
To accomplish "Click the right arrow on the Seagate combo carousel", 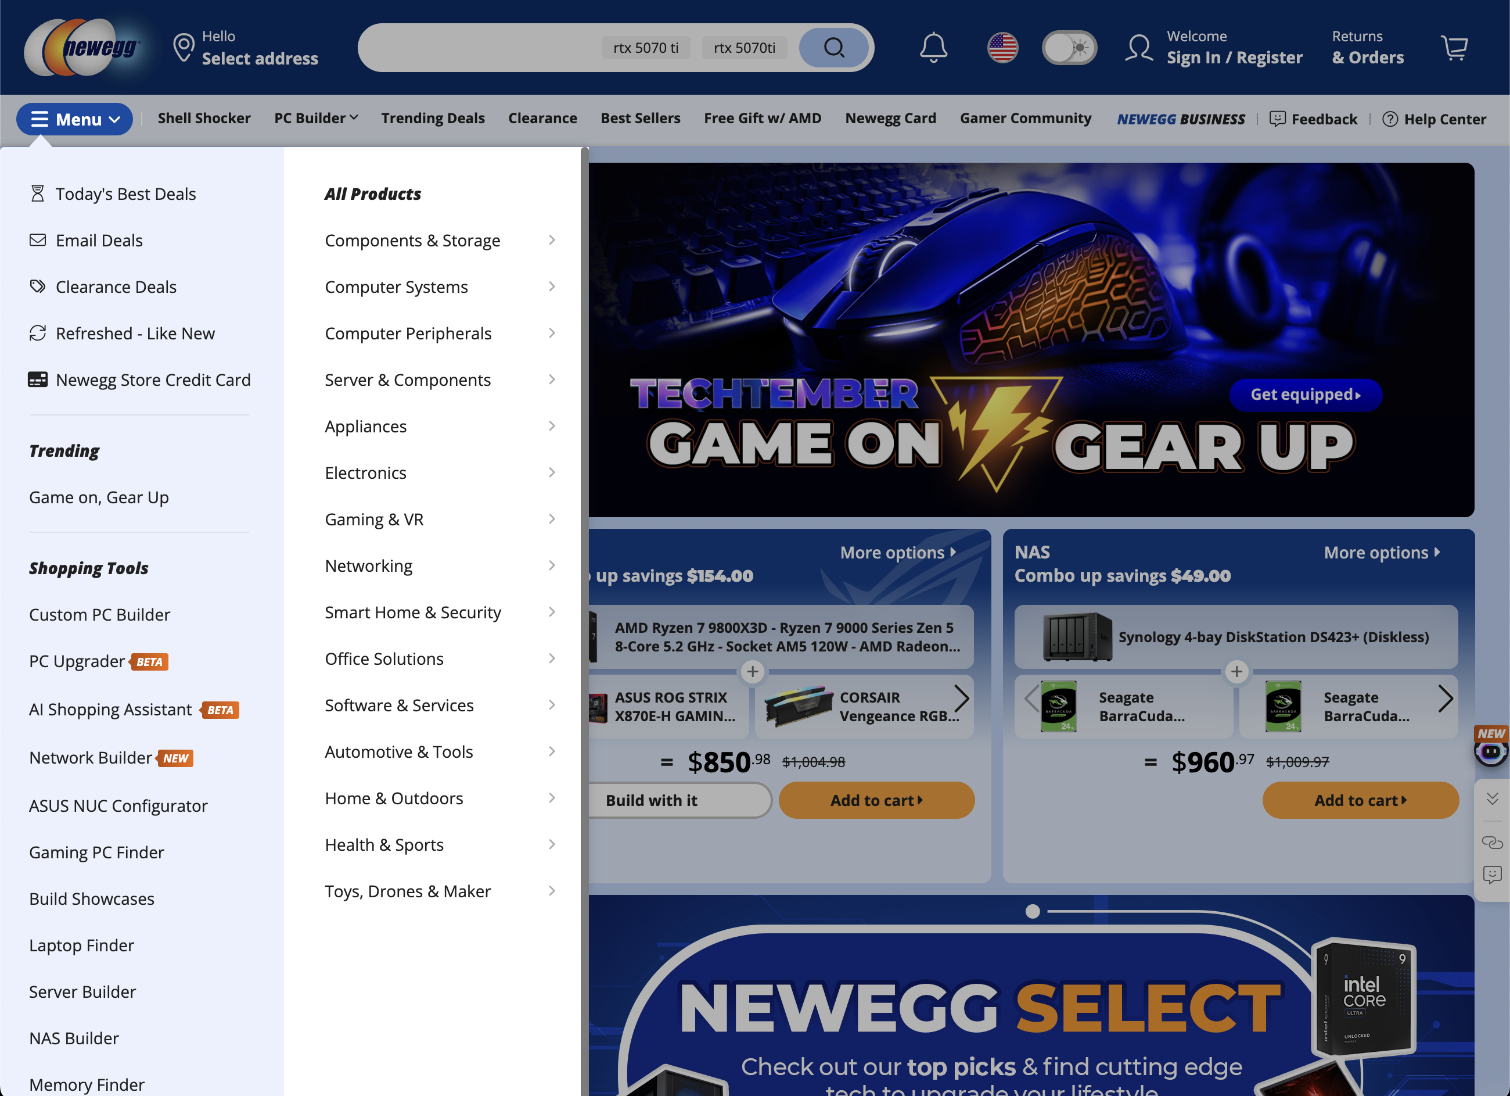I will tap(1446, 699).
